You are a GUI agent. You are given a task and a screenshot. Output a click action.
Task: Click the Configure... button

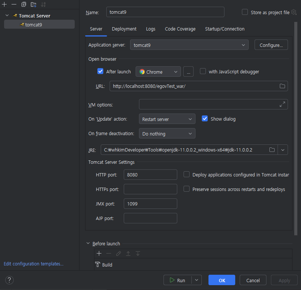[x=271, y=45]
